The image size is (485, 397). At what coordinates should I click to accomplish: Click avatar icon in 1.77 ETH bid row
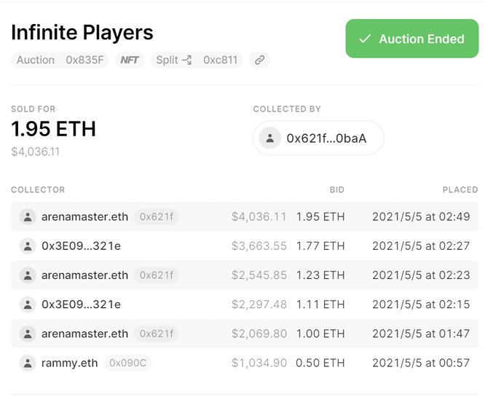point(28,246)
